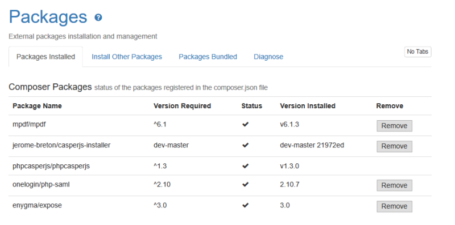Remove the mpdf/mpdf package

coord(394,126)
